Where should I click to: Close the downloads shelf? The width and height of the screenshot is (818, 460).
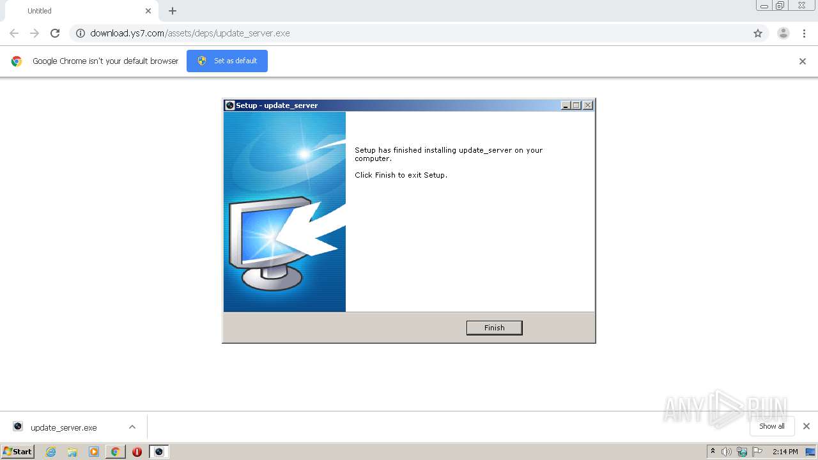(806, 426)
